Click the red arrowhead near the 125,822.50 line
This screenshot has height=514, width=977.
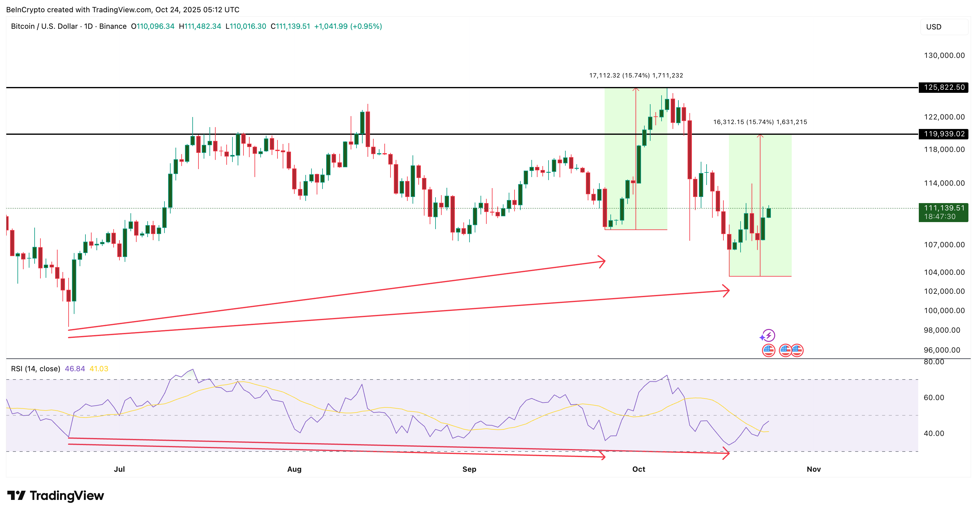636,89
